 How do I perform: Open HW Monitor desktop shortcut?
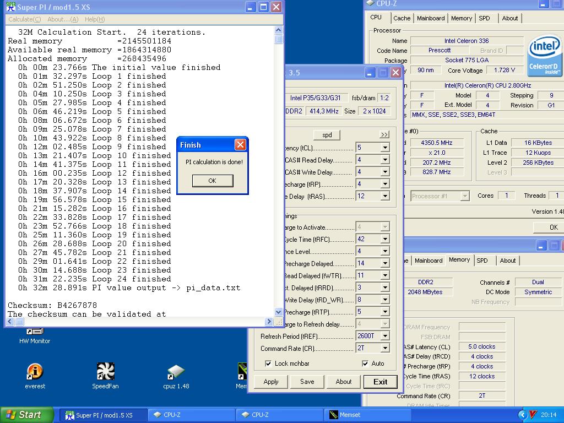click(x=35, y=337)
